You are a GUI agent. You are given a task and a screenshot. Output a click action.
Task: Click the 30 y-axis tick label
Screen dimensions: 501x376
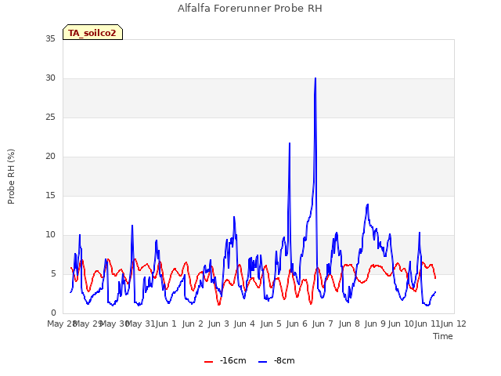pos(50,78)
